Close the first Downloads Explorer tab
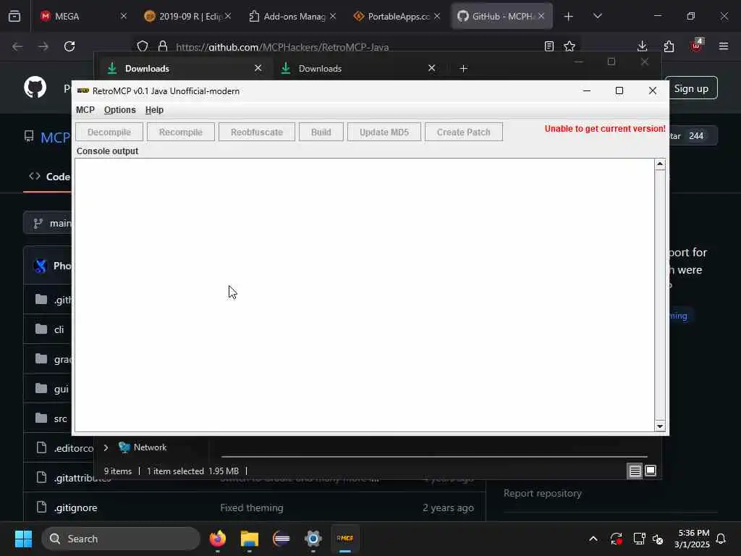This screenshot has height=556, width=741. [x=258, y=68]
